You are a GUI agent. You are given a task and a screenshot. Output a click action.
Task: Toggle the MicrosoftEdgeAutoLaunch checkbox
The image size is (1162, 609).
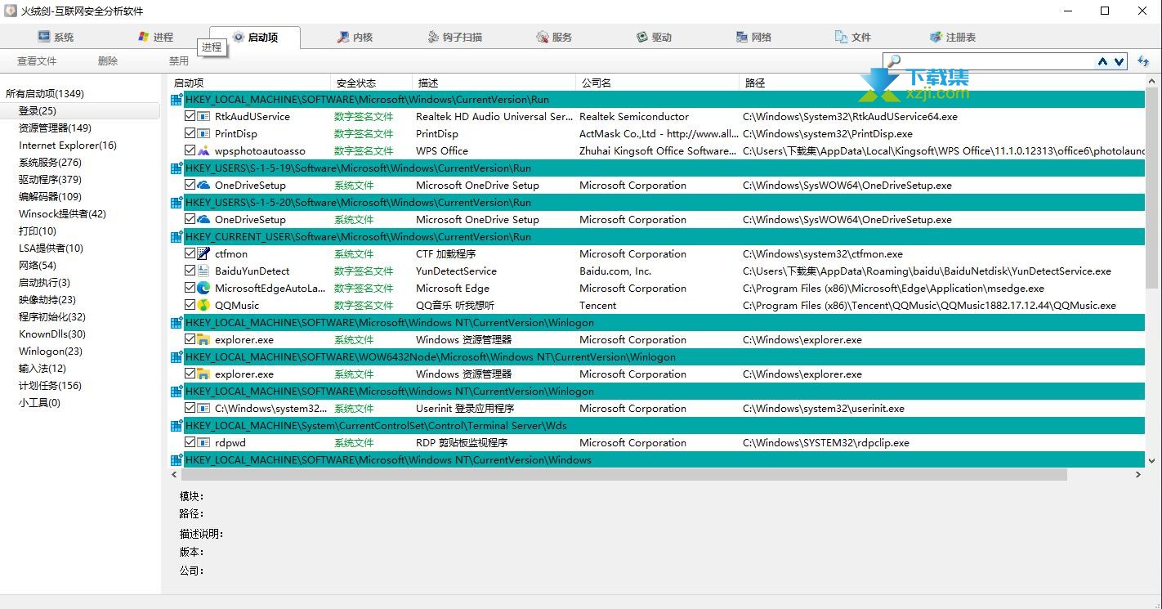click(x=190, y=288)
